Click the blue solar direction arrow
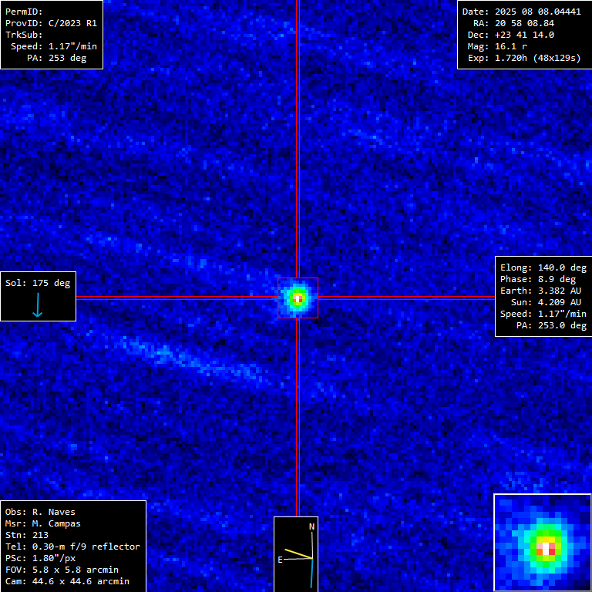Viewport: 592px width, 592px height. coord(37,305)
